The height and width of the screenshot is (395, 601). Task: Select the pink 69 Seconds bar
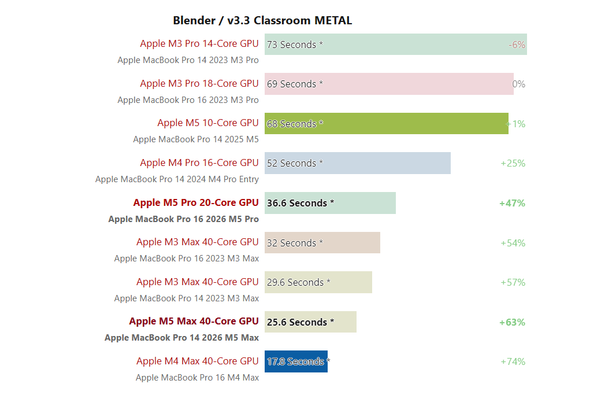[389, 84]
